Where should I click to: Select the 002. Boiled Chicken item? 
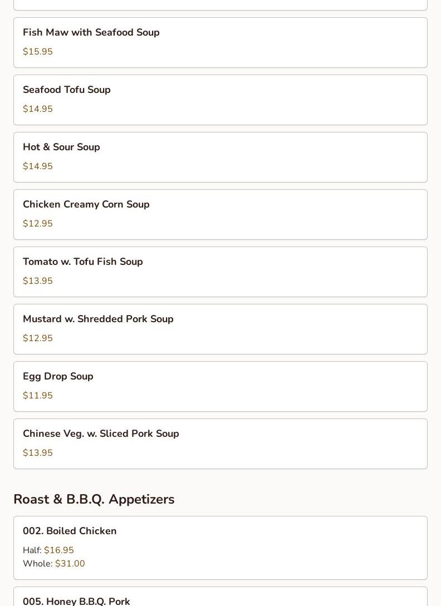click(70, 531)
